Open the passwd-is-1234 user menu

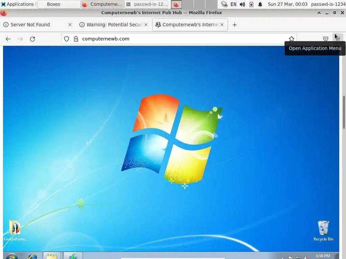[x=328, y=4]
